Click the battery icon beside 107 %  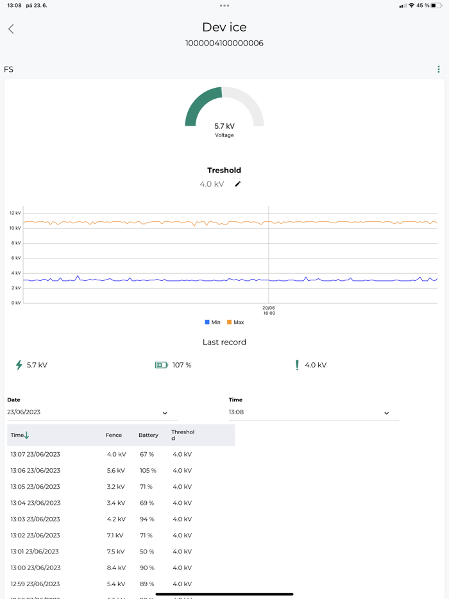coord(161,365)
